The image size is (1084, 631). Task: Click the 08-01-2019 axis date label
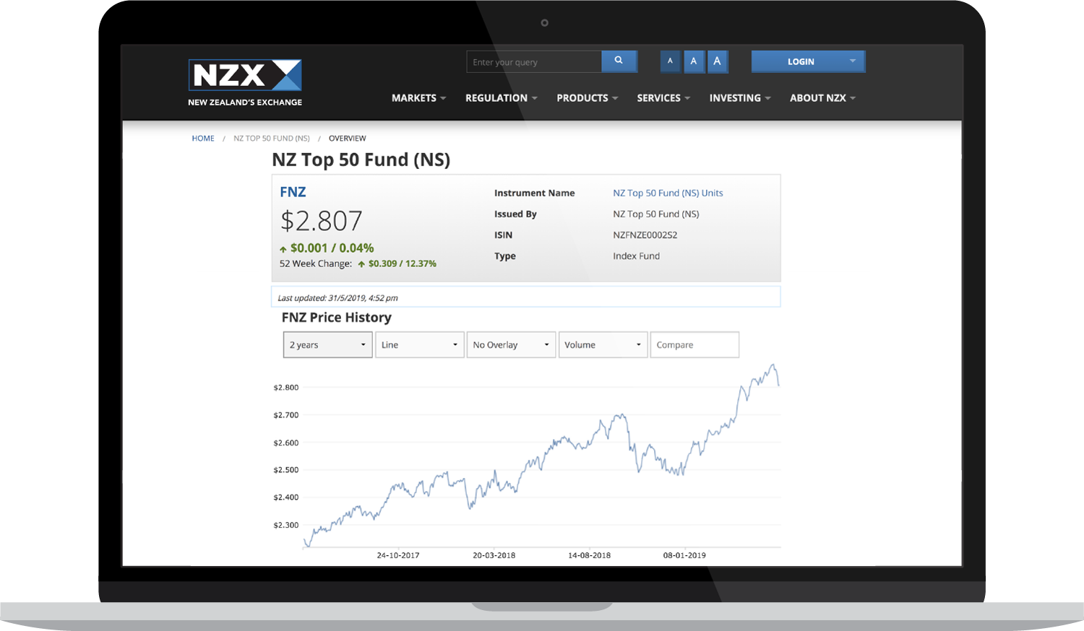click(x=684, y=556)
